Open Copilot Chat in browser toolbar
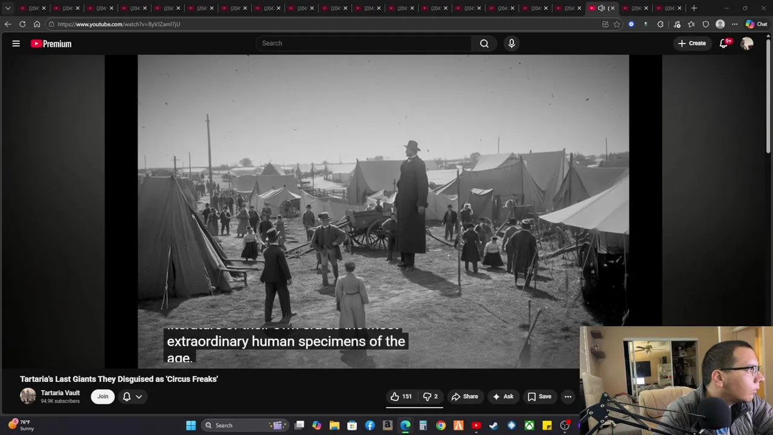The width and height of the screenshot is (773, 435). (x=756, y=24)
